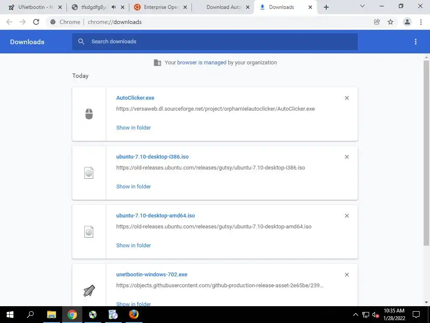Open the unetbootin-windows-702.exe file link
Screen dimensions: 430x323
tap(152, 274)
